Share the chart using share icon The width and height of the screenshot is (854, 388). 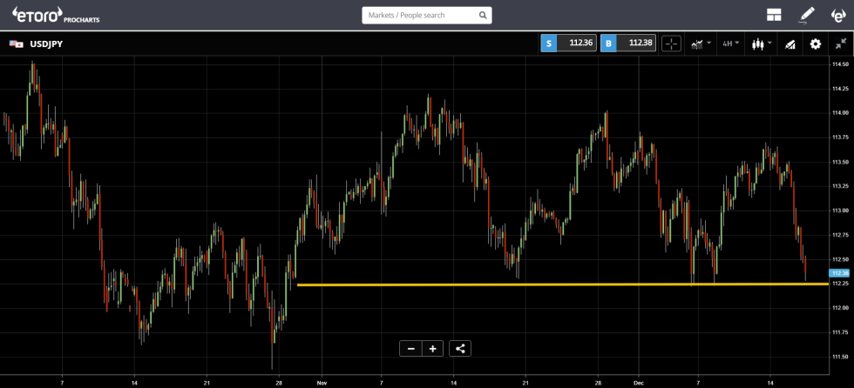point(461,349)
